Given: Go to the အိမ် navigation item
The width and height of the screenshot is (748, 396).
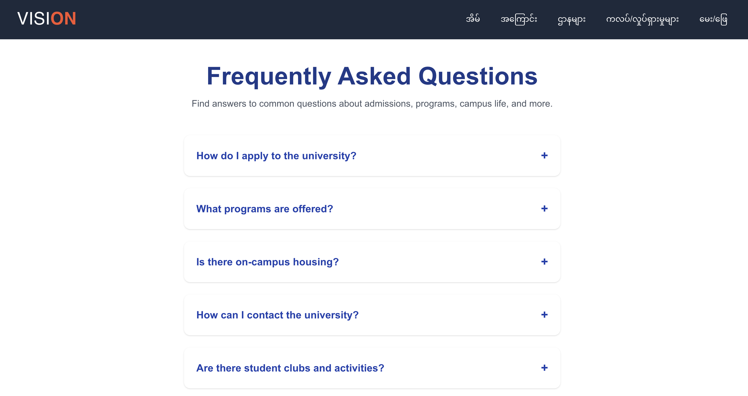Looking at the screenshot, I should coord(473,19).
